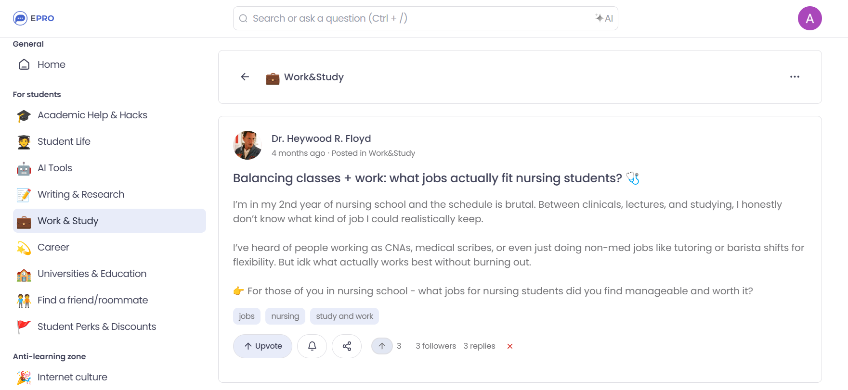The width and height of the screenshot is (848, 390).
Task: Click the back arrow above the post
Action: 245,77
